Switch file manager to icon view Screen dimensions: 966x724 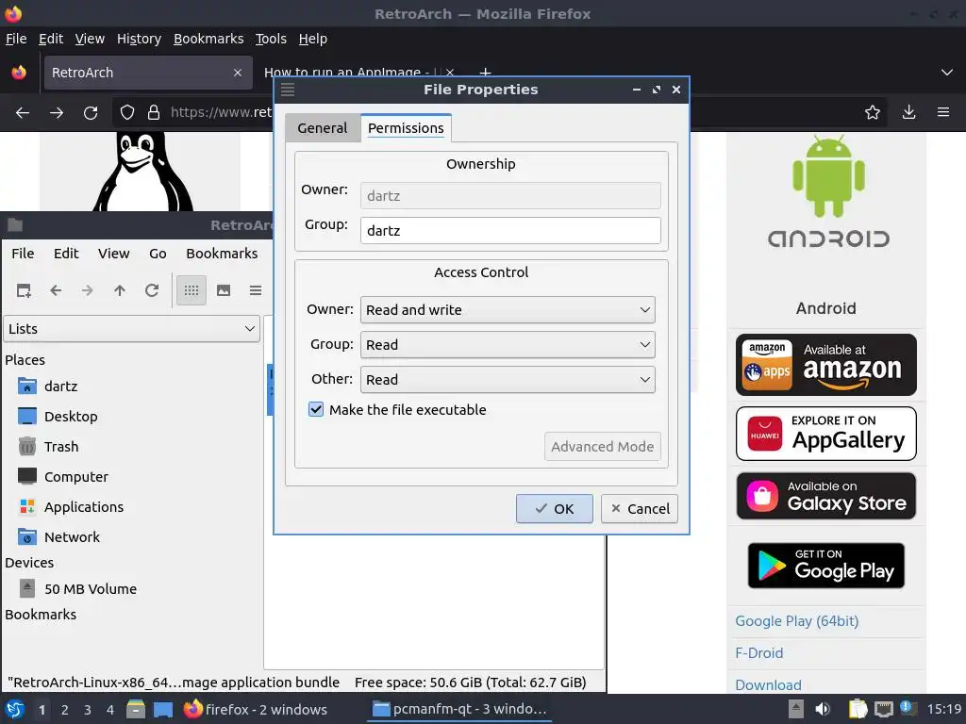192,290
